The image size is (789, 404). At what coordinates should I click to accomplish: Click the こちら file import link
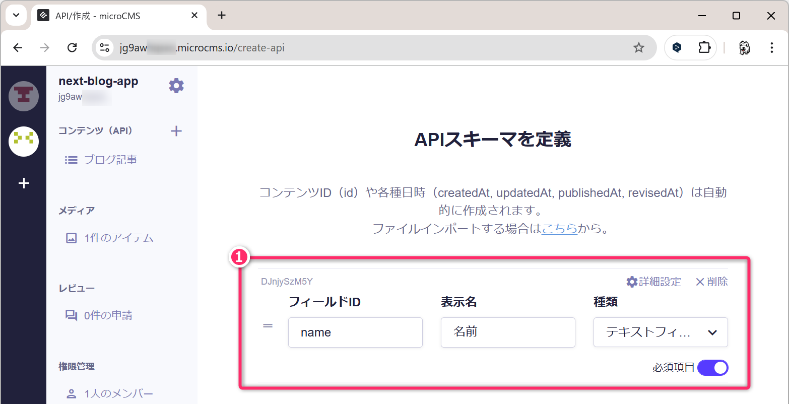pyautogui.click(x=559, y=229)
